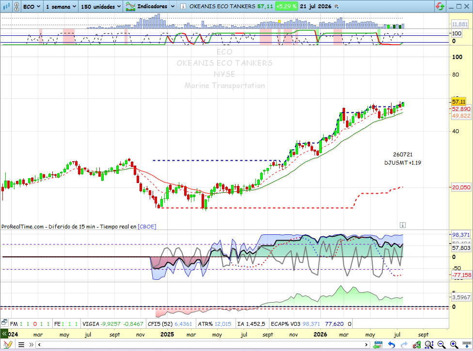Open the ECO ticker dropdown
Image resolution: width=473 pixels, height=351 pixels.
32,6
